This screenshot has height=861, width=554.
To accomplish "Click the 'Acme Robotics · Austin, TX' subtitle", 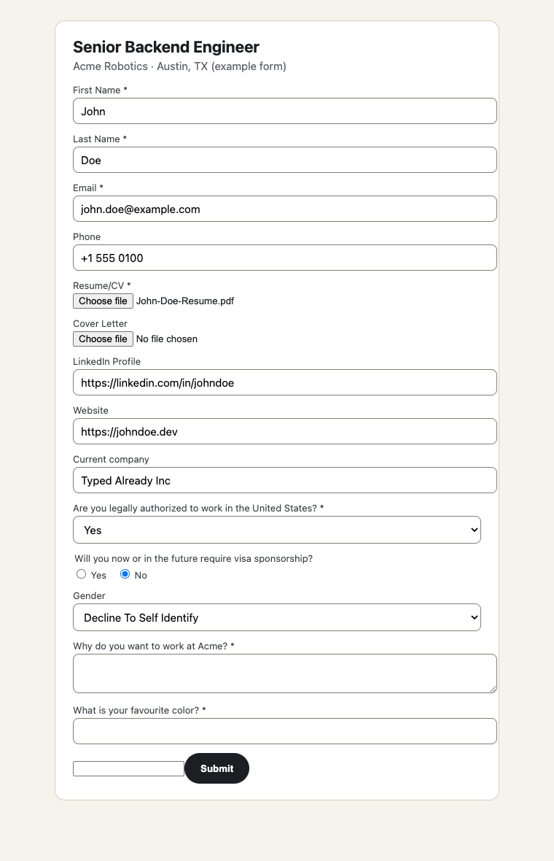I will [179, 66].
